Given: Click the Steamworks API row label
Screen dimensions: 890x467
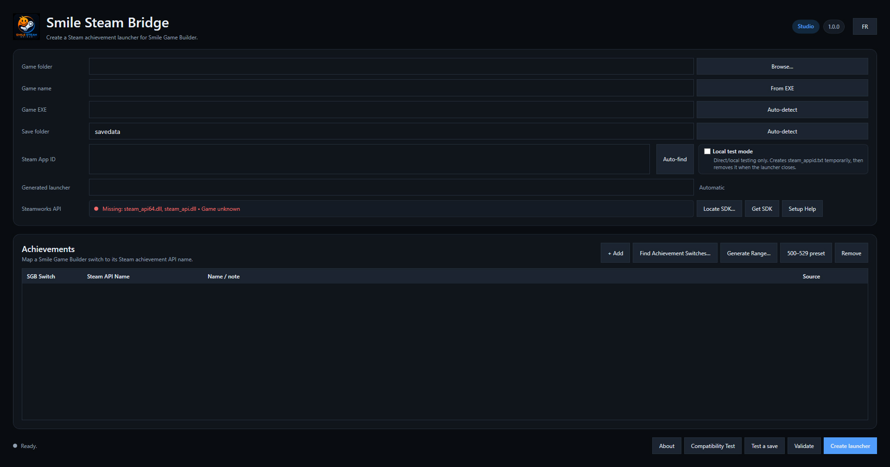Looking at the screenshot, I should pos(41,209).
